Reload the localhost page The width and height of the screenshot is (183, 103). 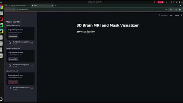pyautogui.click(x=13, y=9)
